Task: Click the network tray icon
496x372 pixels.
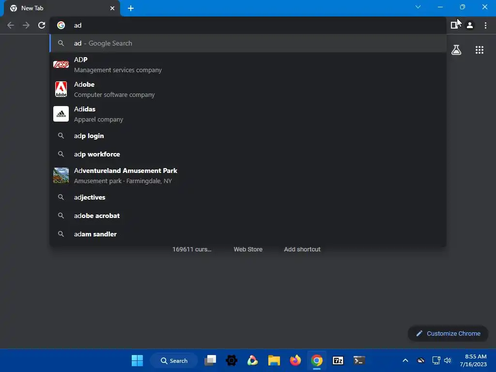Action: [436, 360]
